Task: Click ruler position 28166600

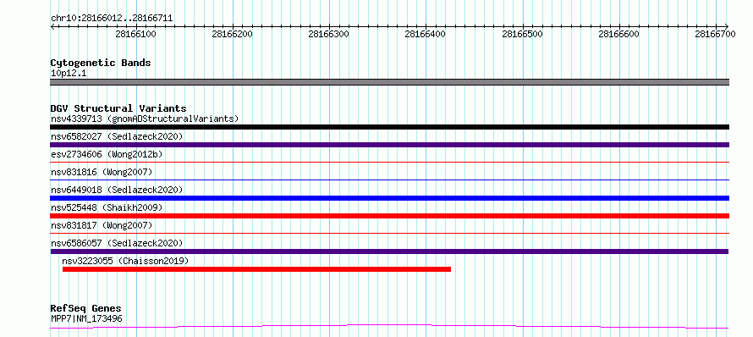Action: pos(619,34)
